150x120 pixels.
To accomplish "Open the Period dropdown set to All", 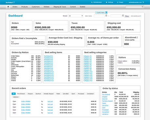I will pyautogui.click(x=76, y=16).
